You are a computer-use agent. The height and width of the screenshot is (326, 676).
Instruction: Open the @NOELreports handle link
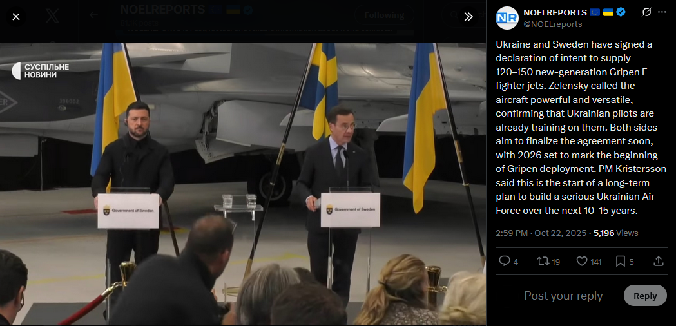[x=552, y=24]
